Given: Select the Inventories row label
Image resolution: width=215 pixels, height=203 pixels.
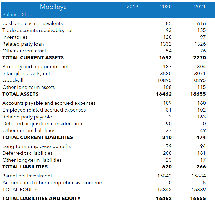Looking at the screenshot, I should pyautogui.click(x=15, y=37).
